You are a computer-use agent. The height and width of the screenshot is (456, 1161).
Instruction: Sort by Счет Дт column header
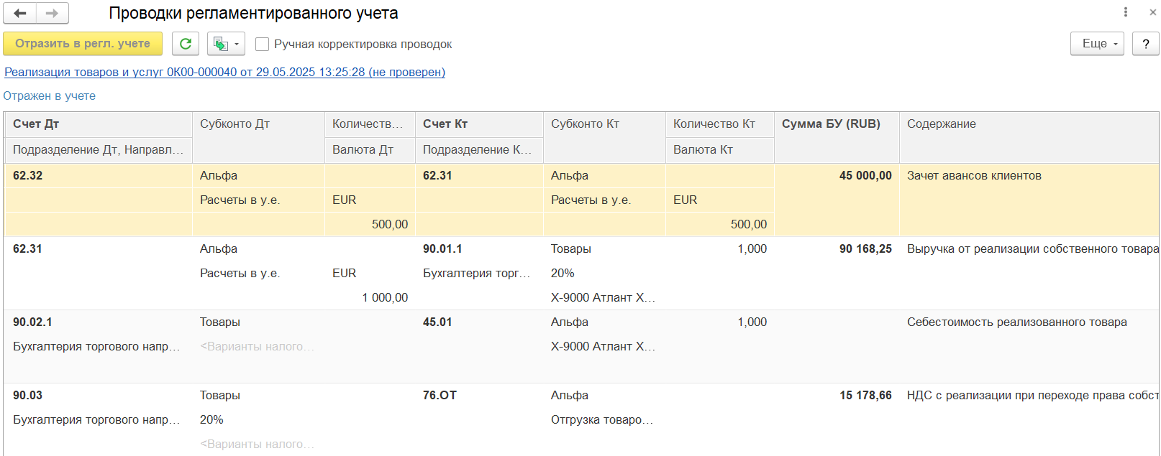pyautogui.click(x=36, y=124)
